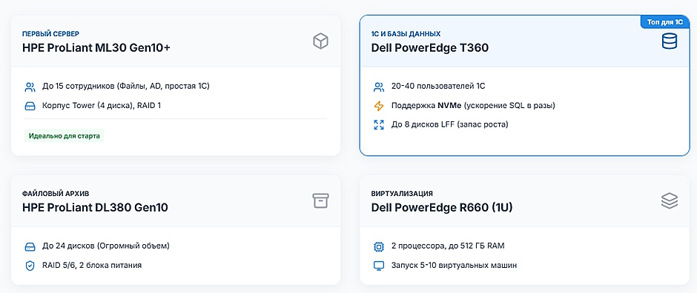
Task: Click the database icon on Dell T360 card
Action: pos(669,41)
